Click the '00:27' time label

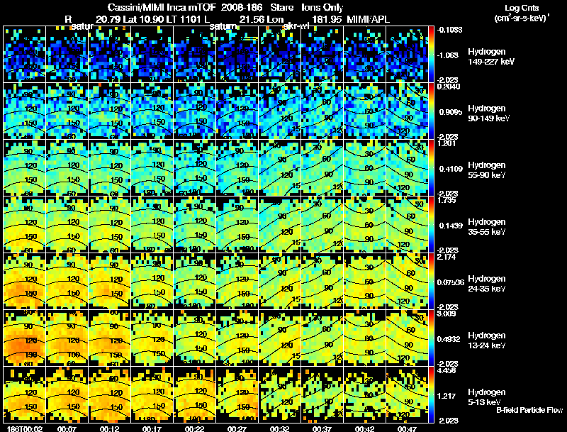click(x=237, y=428)
